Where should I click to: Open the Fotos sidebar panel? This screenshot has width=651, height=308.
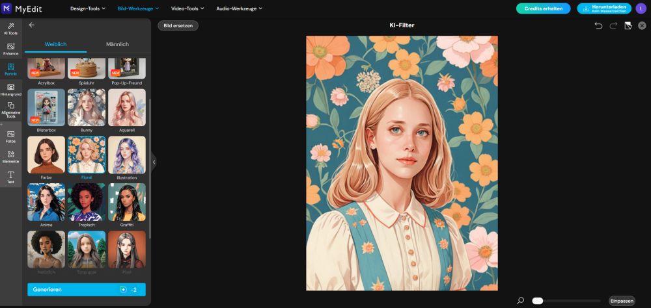(x=10, y=136)
